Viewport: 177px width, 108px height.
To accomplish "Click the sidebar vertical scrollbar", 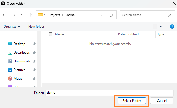I will (x=39, y=48).
